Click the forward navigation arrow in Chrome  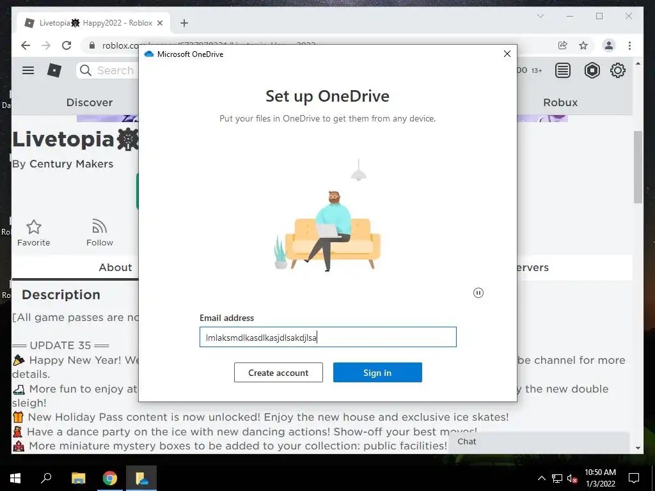[x=46, y=45]
